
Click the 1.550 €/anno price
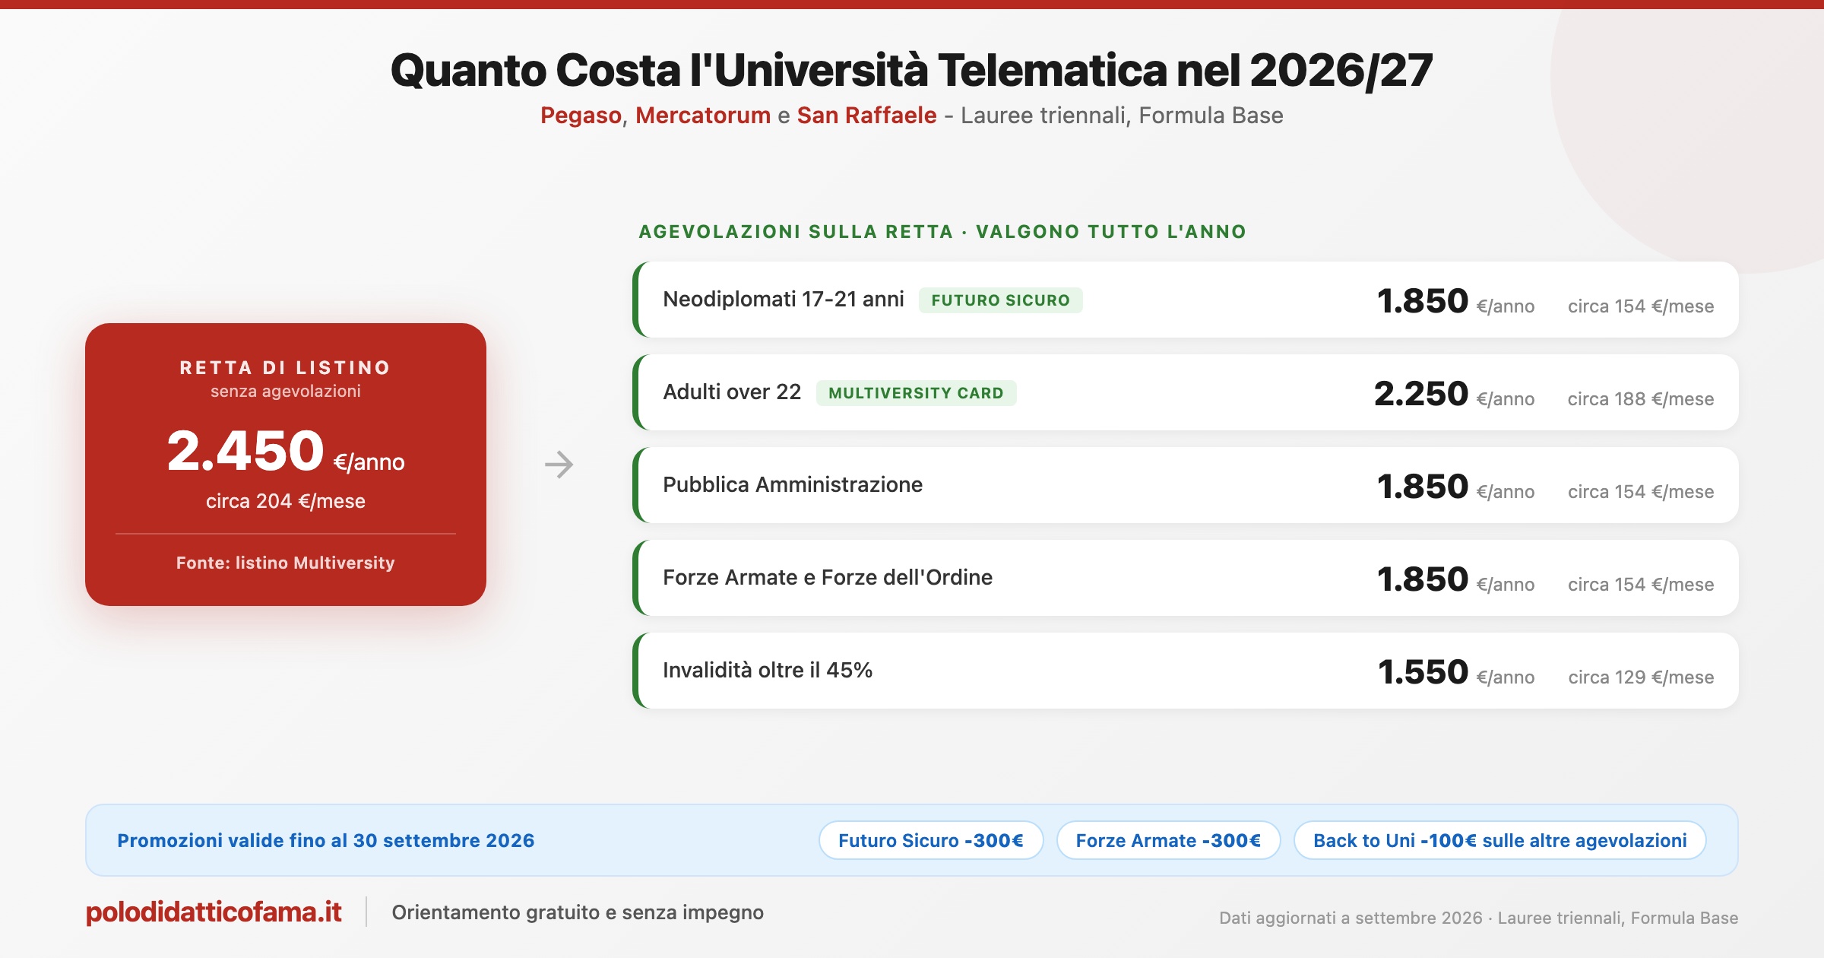tap(1456, 672)
